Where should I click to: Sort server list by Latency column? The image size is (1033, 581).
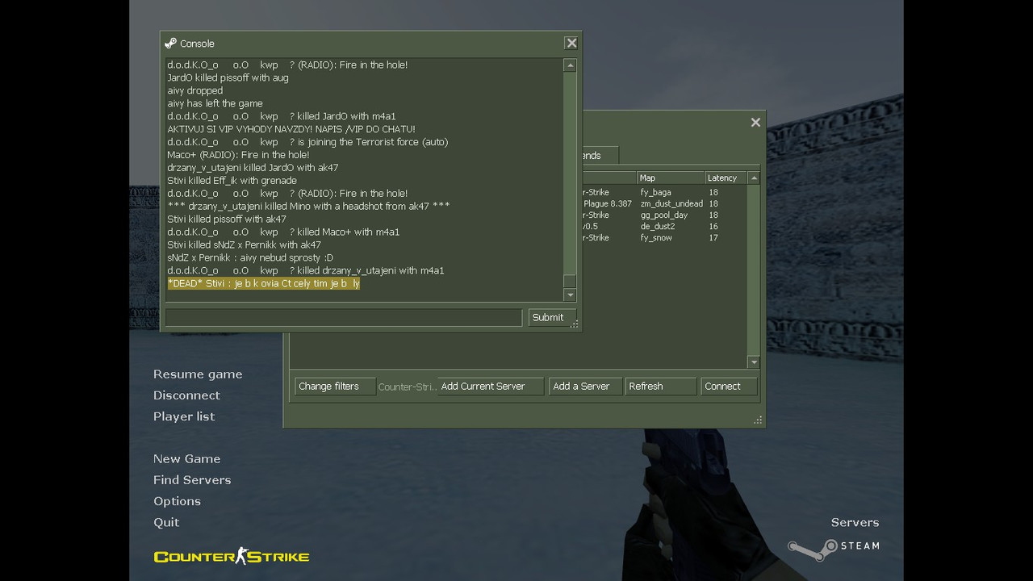tap(726, 178)
